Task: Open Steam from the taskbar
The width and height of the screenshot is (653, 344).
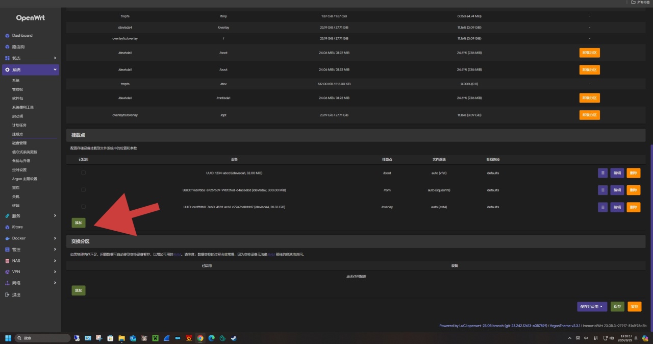Action: point(234,338)
